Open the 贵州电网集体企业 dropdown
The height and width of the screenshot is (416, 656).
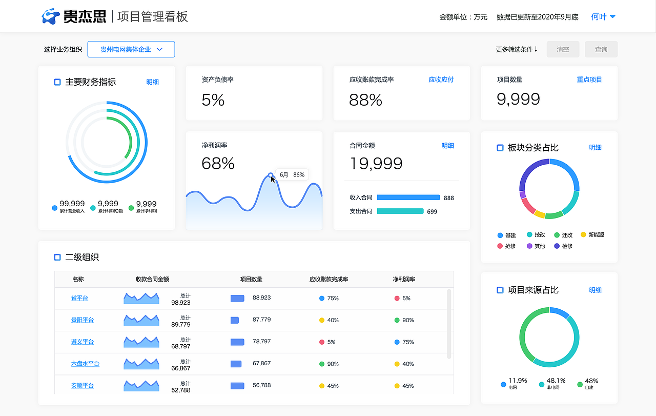coord(131,49)
